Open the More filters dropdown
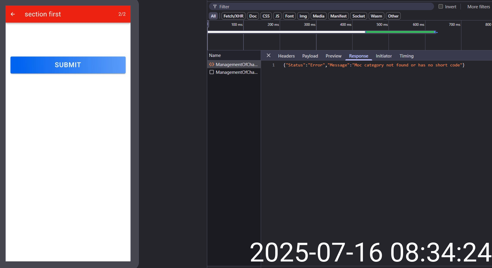This screenshot has height=268, width=492. point(478,7)
